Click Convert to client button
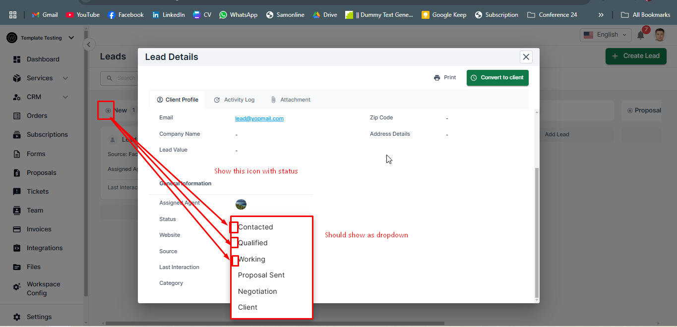This screenshot has height=327, width=677. click(x=497, y=78)
